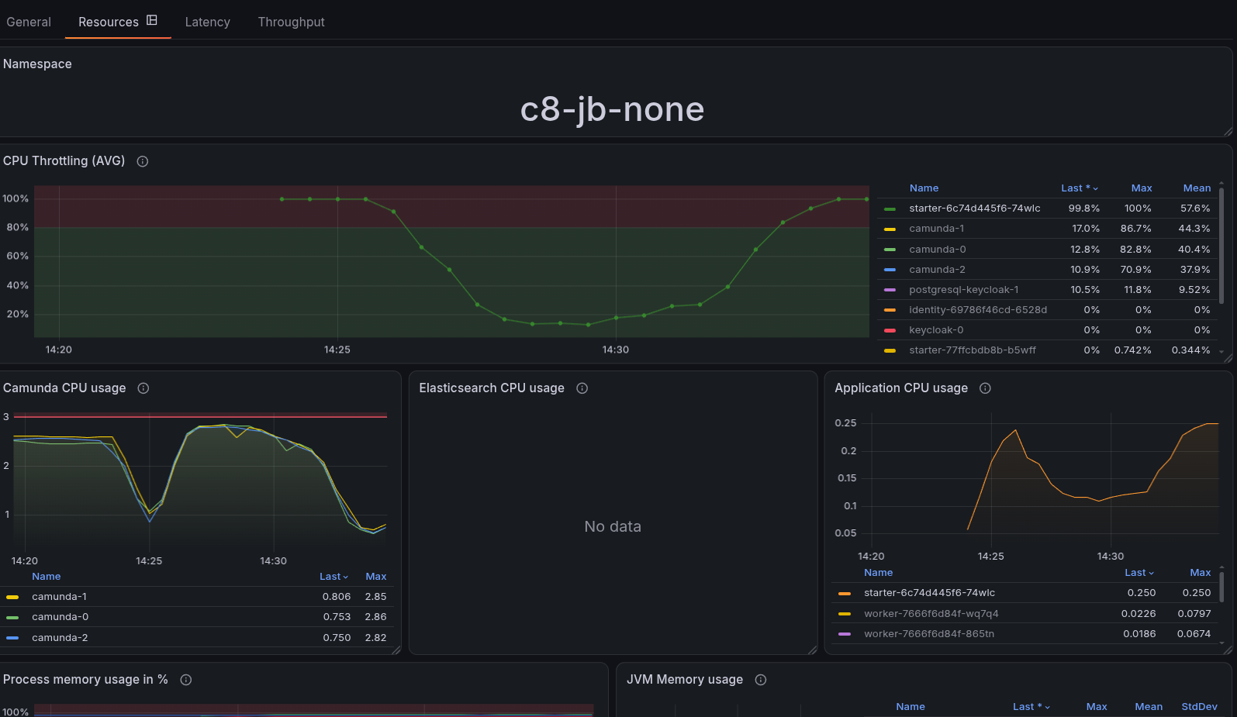Toggle camunda-2 series in CPU Throttling legend

pyautogui.click(x=938, y=270)
